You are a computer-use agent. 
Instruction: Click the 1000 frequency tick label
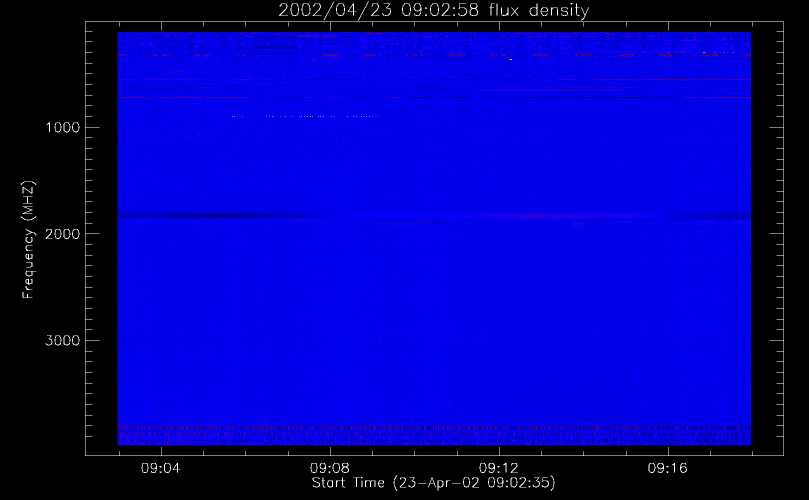point(62,127)
